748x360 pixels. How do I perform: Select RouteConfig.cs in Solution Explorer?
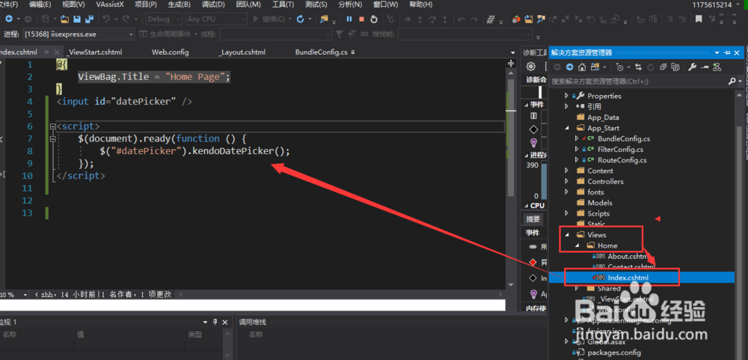[x=622, y=160]
